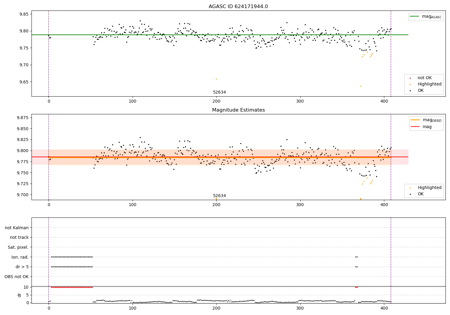
Task: Click the green line swatch for mag AGASC
Action: [x=415, y=16]
